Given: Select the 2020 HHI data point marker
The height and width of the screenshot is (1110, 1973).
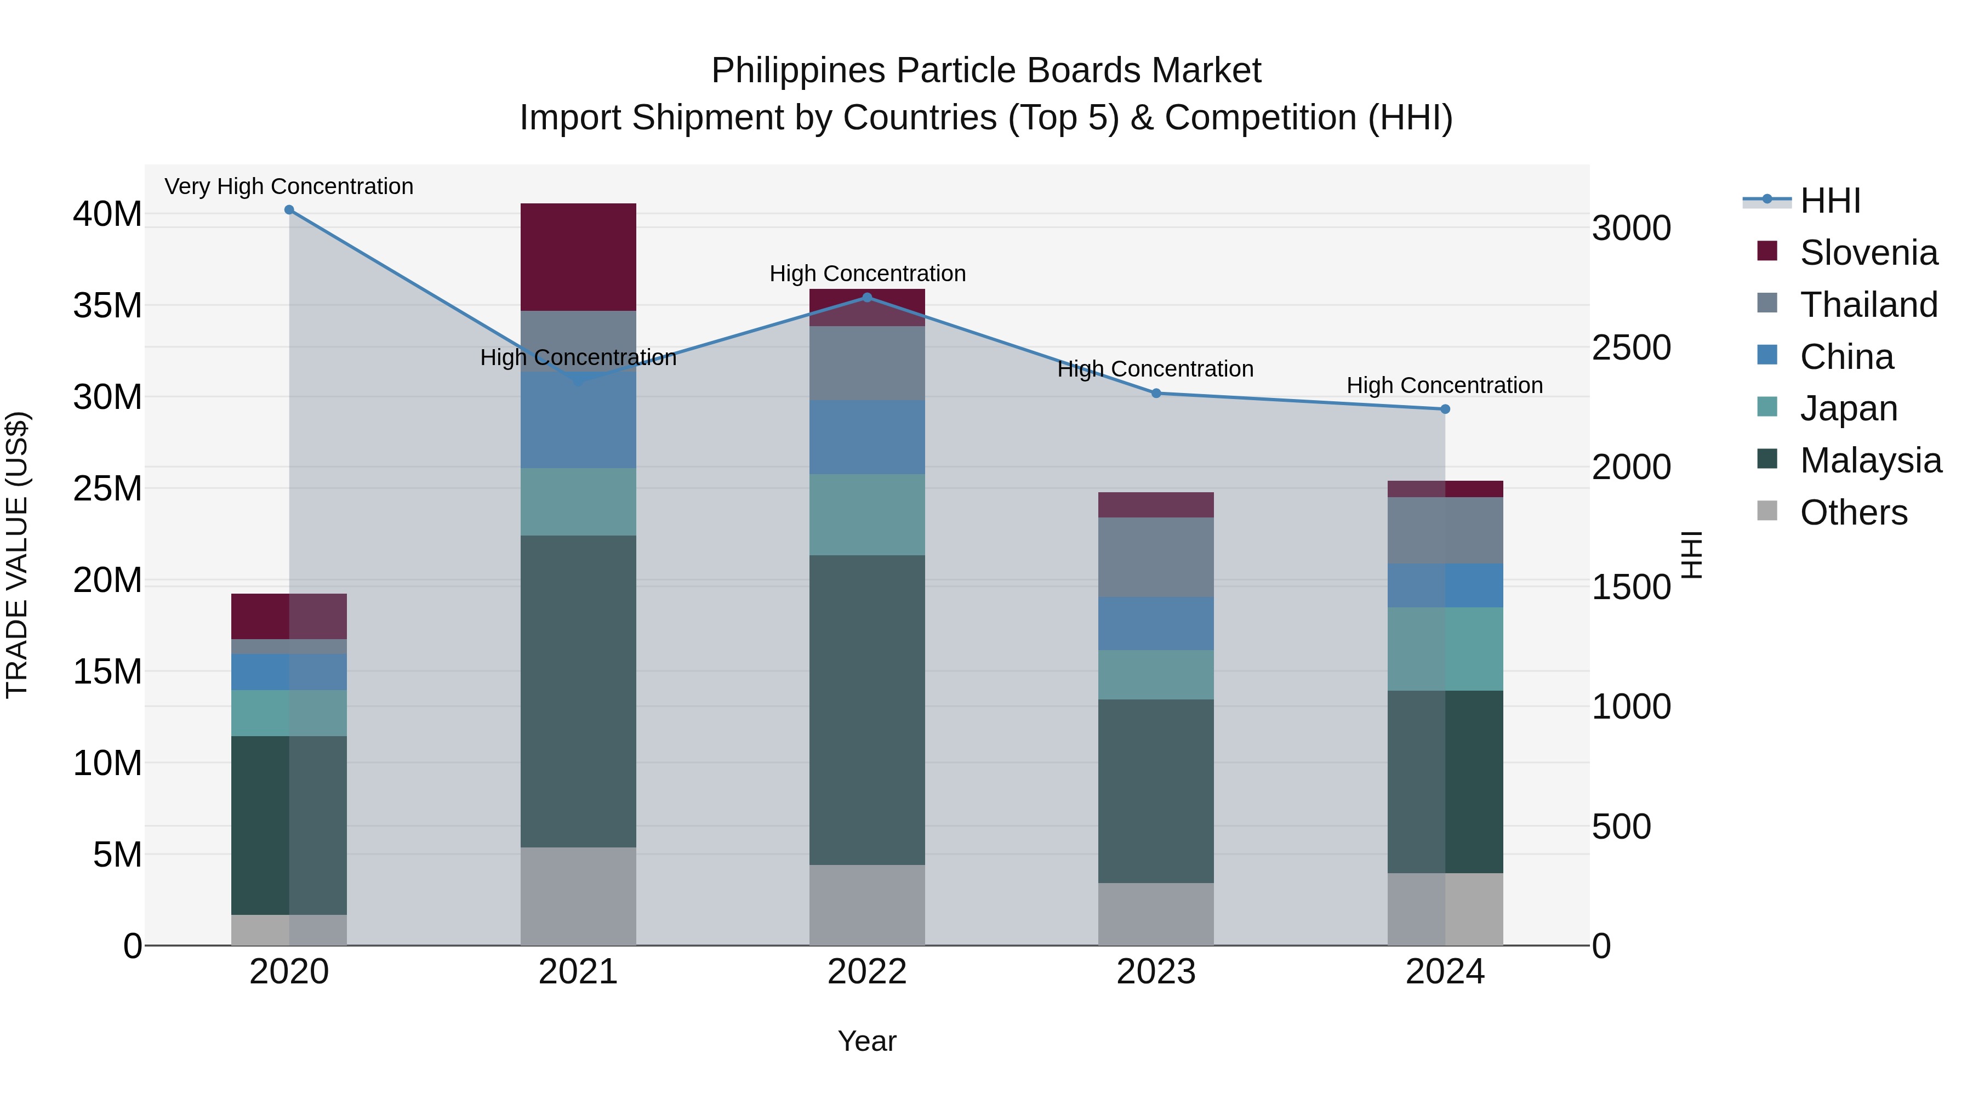Looking at the screenshot, I should click(x=289, y=210).
